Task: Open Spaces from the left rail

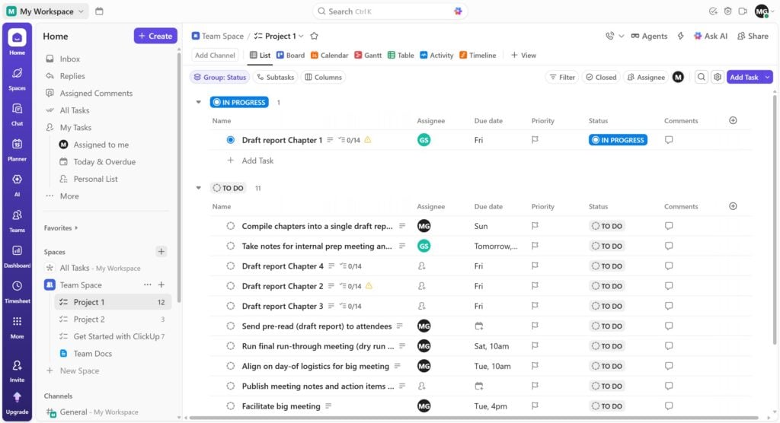Action: [x=17, y=78]
